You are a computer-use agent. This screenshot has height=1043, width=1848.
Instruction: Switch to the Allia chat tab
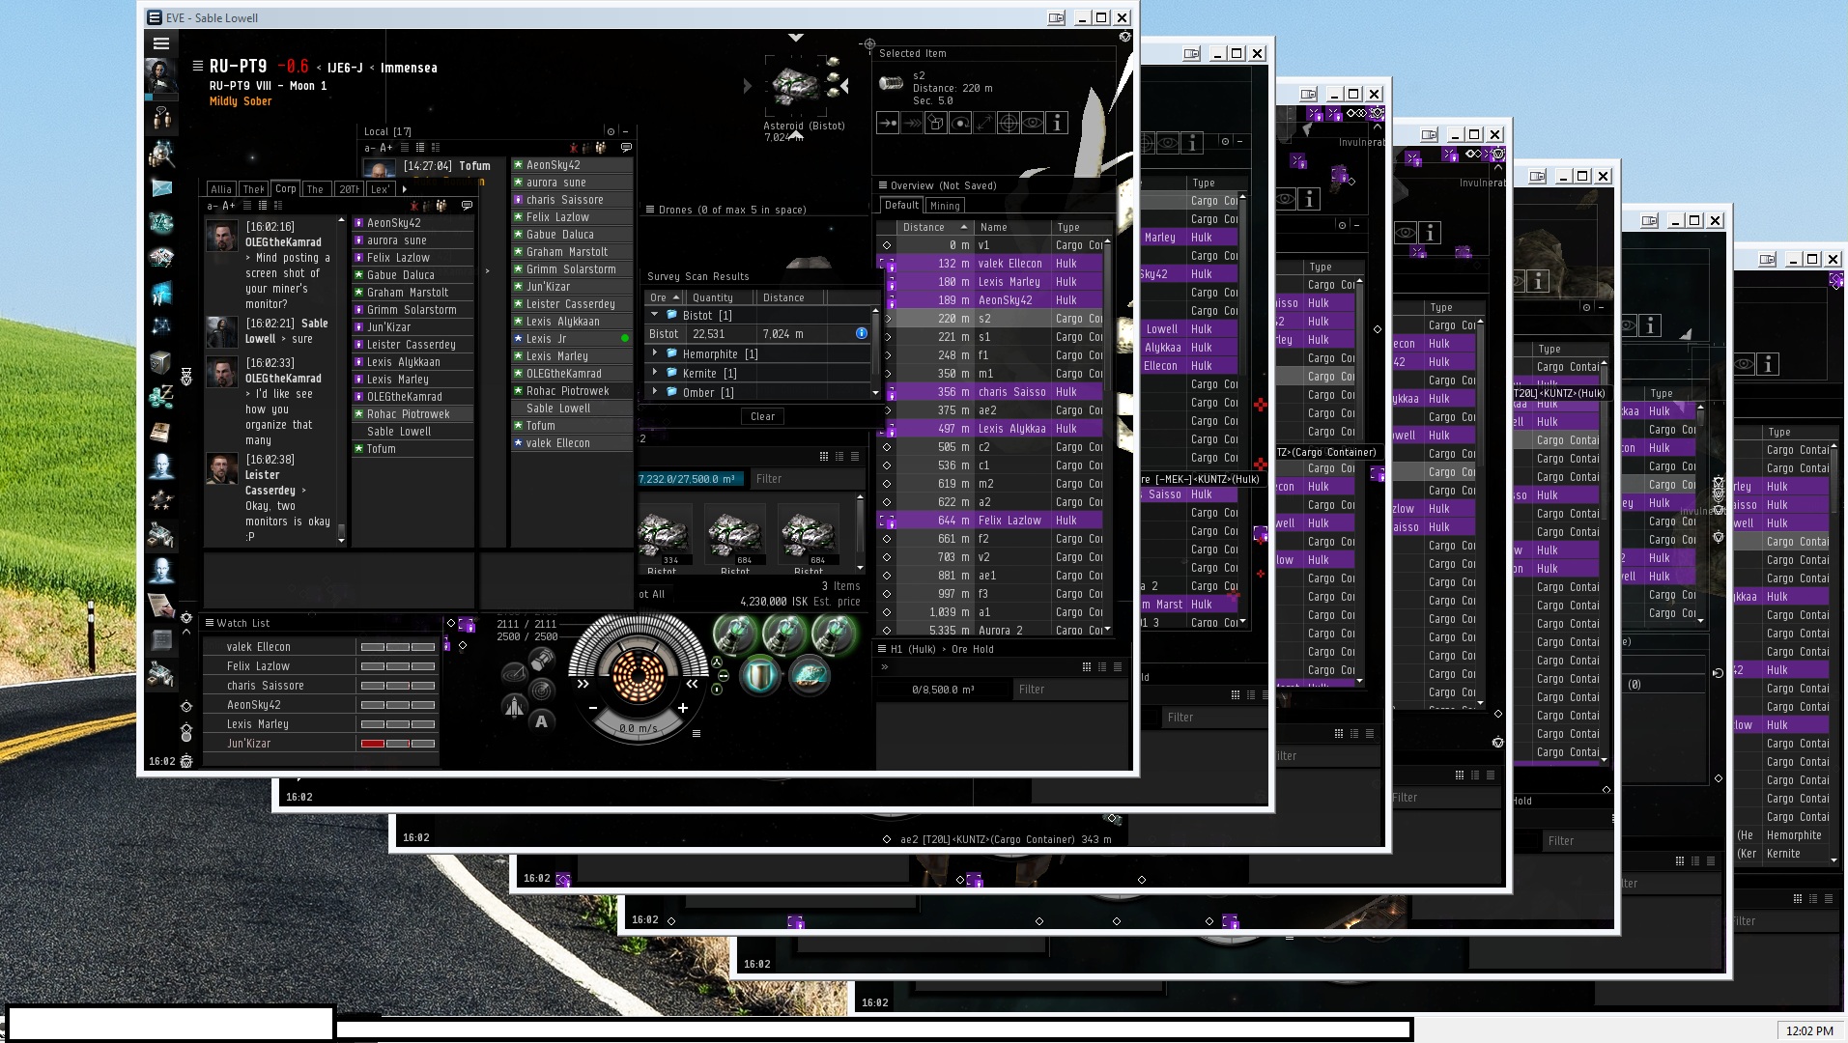pos(221,189)
